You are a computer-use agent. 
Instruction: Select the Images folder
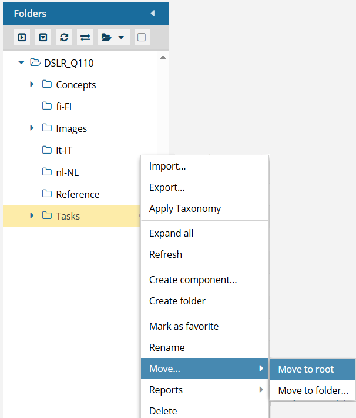point(71,129)
